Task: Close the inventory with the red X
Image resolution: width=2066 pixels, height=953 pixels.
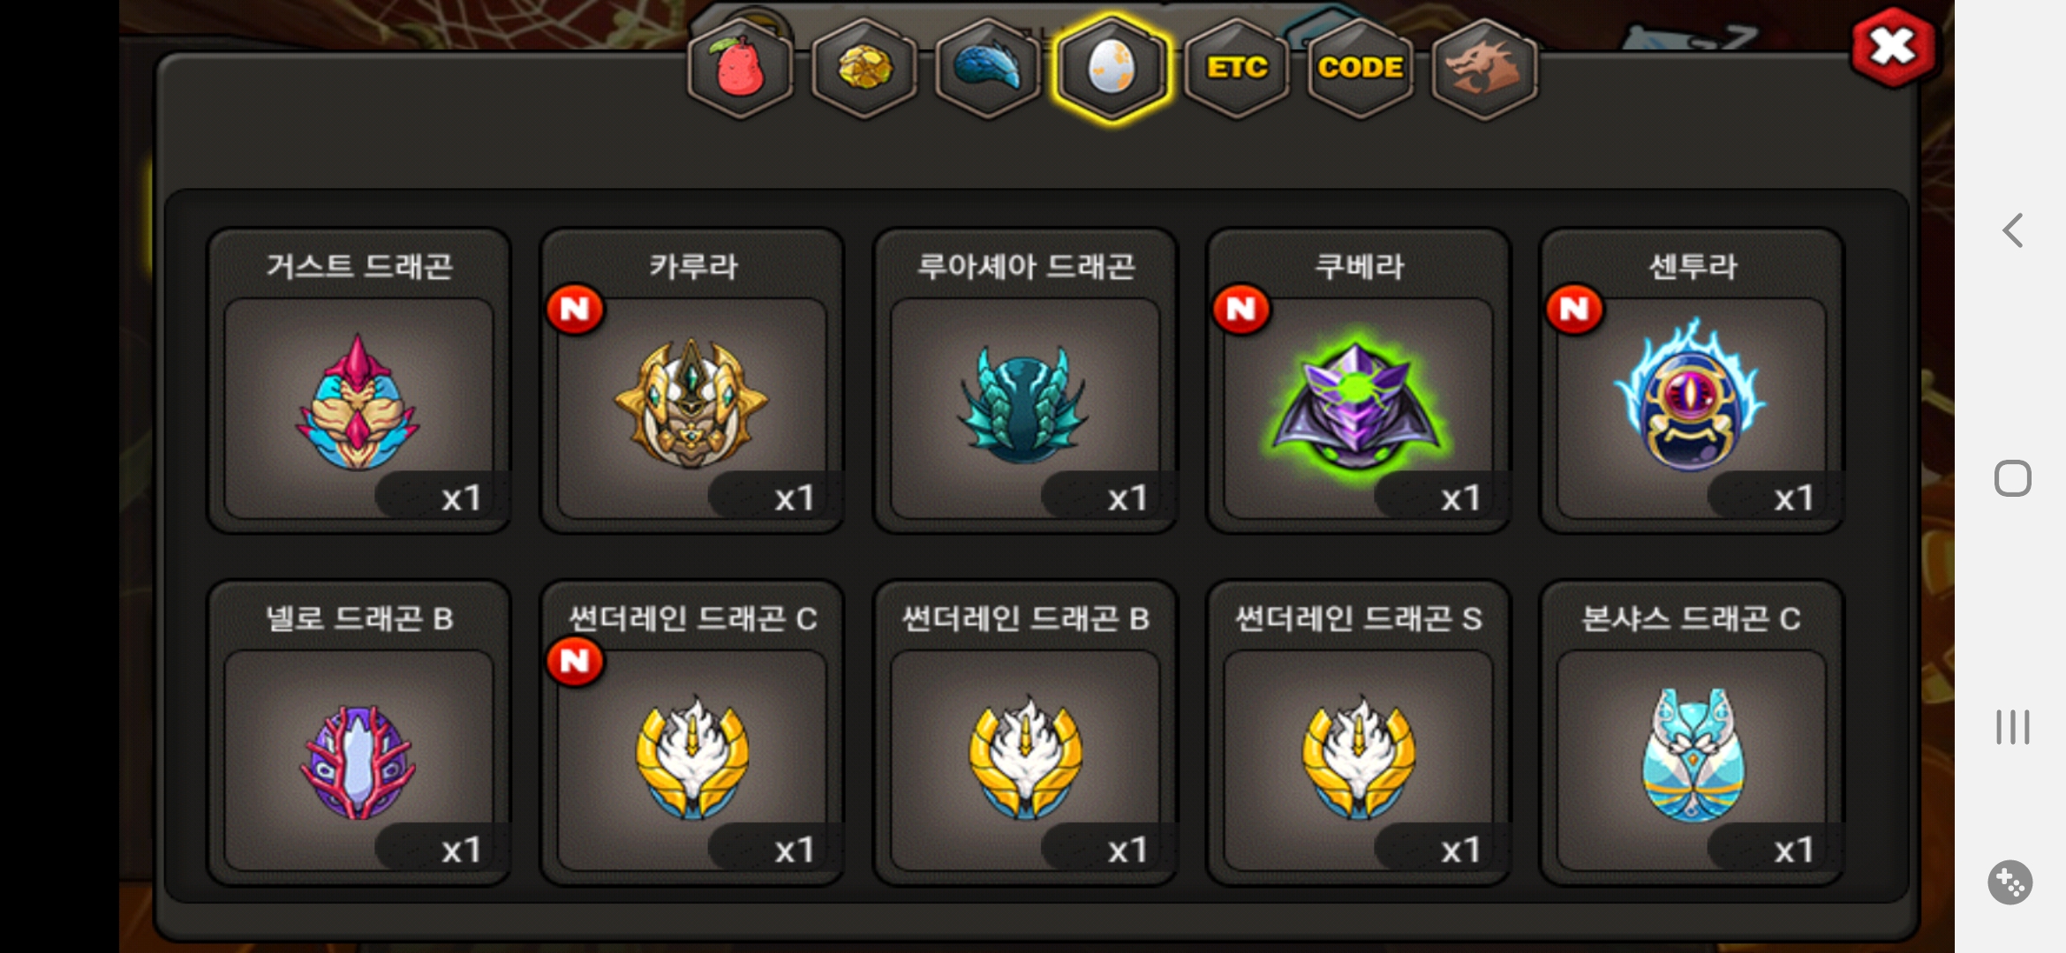Action: [x=1893, y=48]
